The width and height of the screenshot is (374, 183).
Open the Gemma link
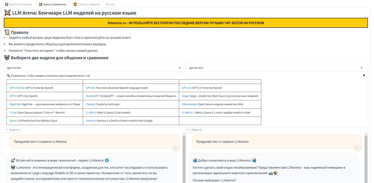pyautogui.click(x=91, y=121)
